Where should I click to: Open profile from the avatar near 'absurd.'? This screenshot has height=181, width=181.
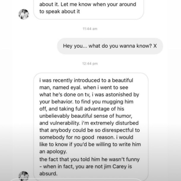23,176
